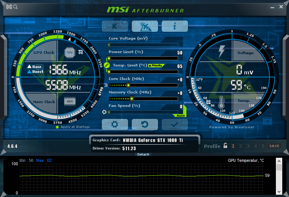Select profile slot 5
The width and height of the screenshot is (289, 197).
(x=263, y=146)
